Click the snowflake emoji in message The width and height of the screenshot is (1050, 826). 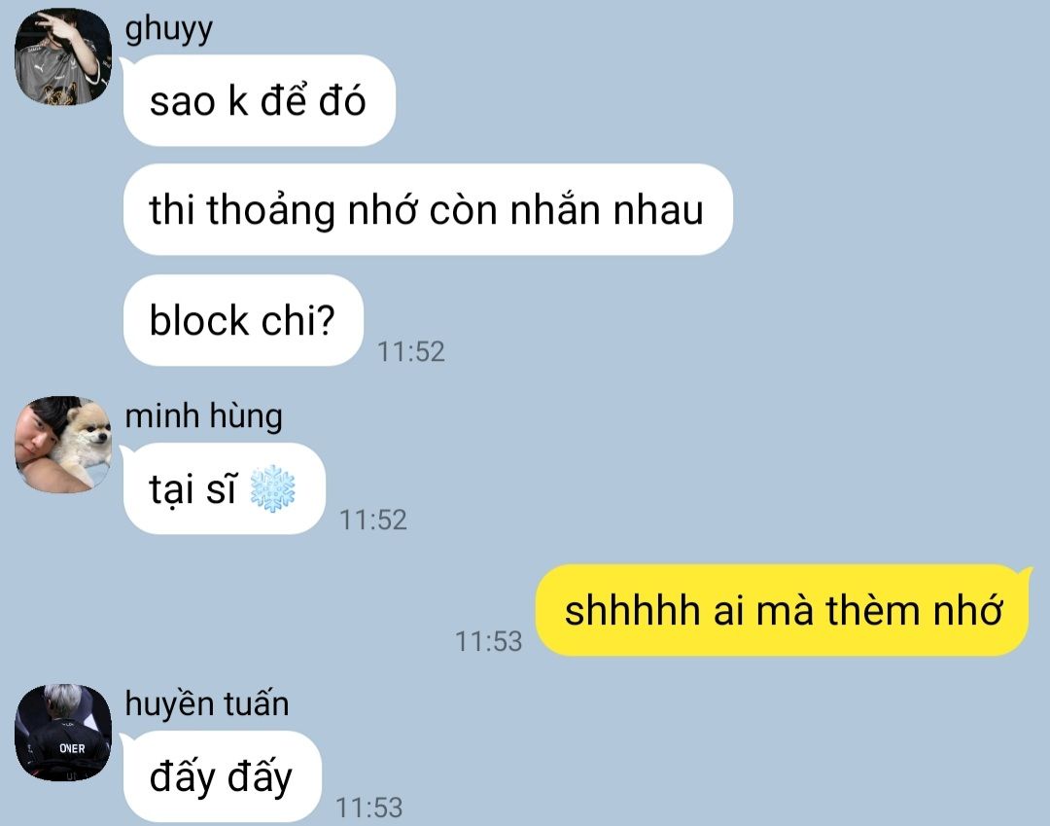tap(272, 489)
